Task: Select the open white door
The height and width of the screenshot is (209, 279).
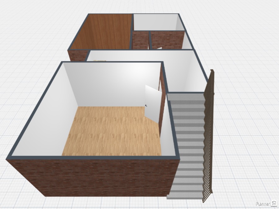Action: pos(152,102)
